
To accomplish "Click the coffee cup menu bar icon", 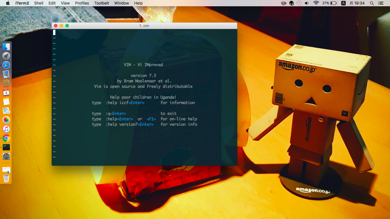I will [284, 3].
